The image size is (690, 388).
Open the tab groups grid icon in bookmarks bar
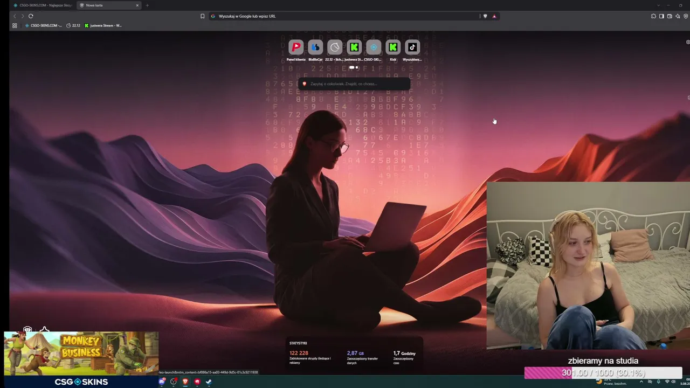15,25
